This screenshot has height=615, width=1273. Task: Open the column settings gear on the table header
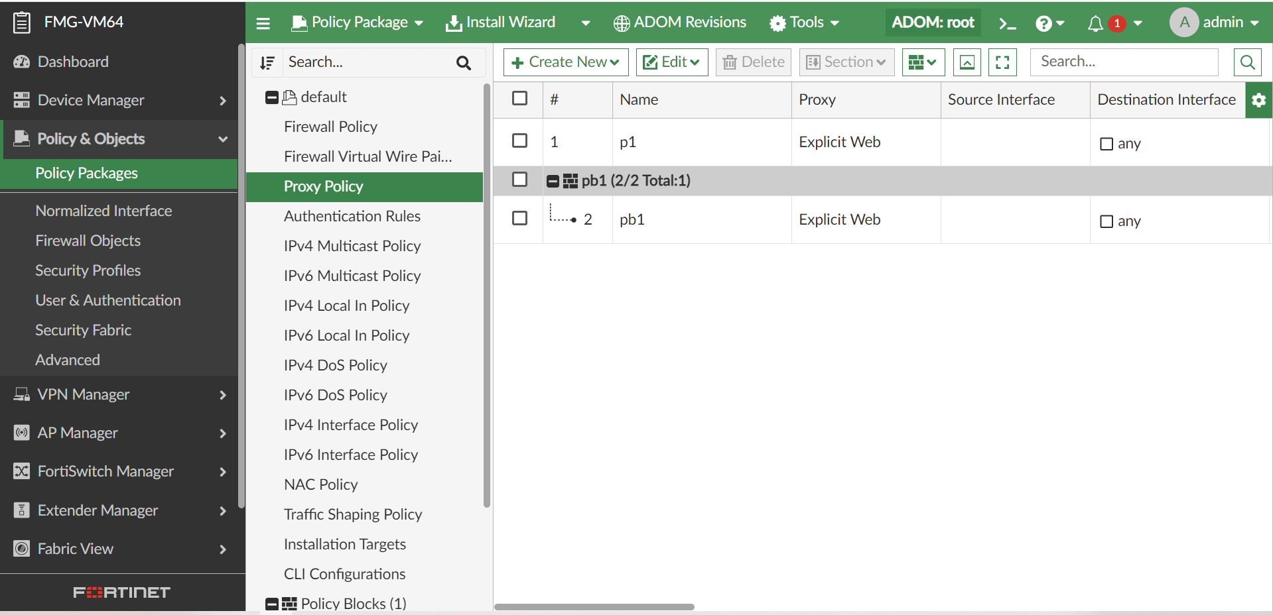pos(1258,100)
